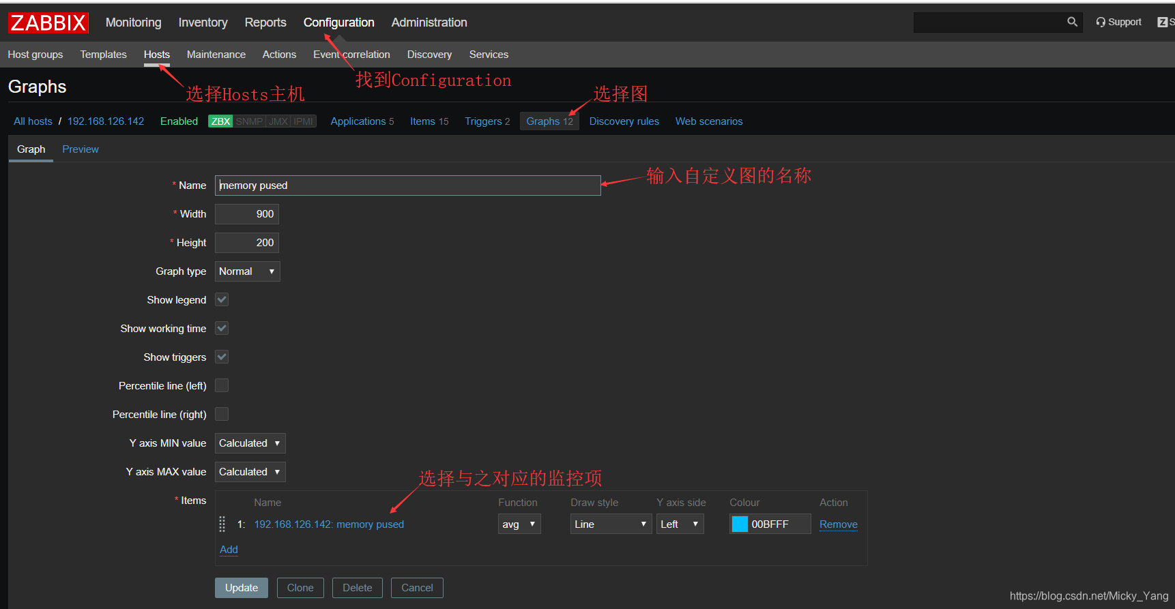This screenshot has height=609, width=1175.
Task: Click the top search input box
Action: 989,22
